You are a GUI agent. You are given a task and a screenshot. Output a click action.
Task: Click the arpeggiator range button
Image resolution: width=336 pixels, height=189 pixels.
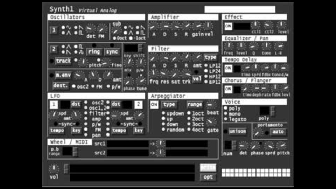[x=195, y=105]
